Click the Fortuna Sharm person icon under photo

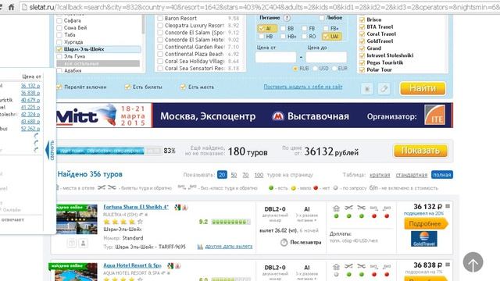84,243
